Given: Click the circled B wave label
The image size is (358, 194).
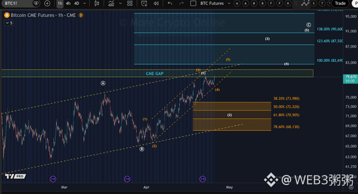Looking at the screenshot, I should point(142,149).
